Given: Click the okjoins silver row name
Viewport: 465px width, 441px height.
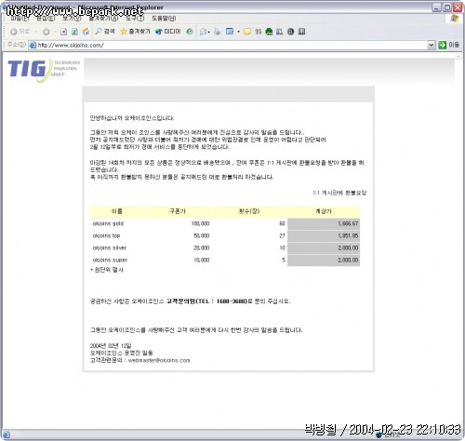Looking at the screenshot, I should [110, 247].
